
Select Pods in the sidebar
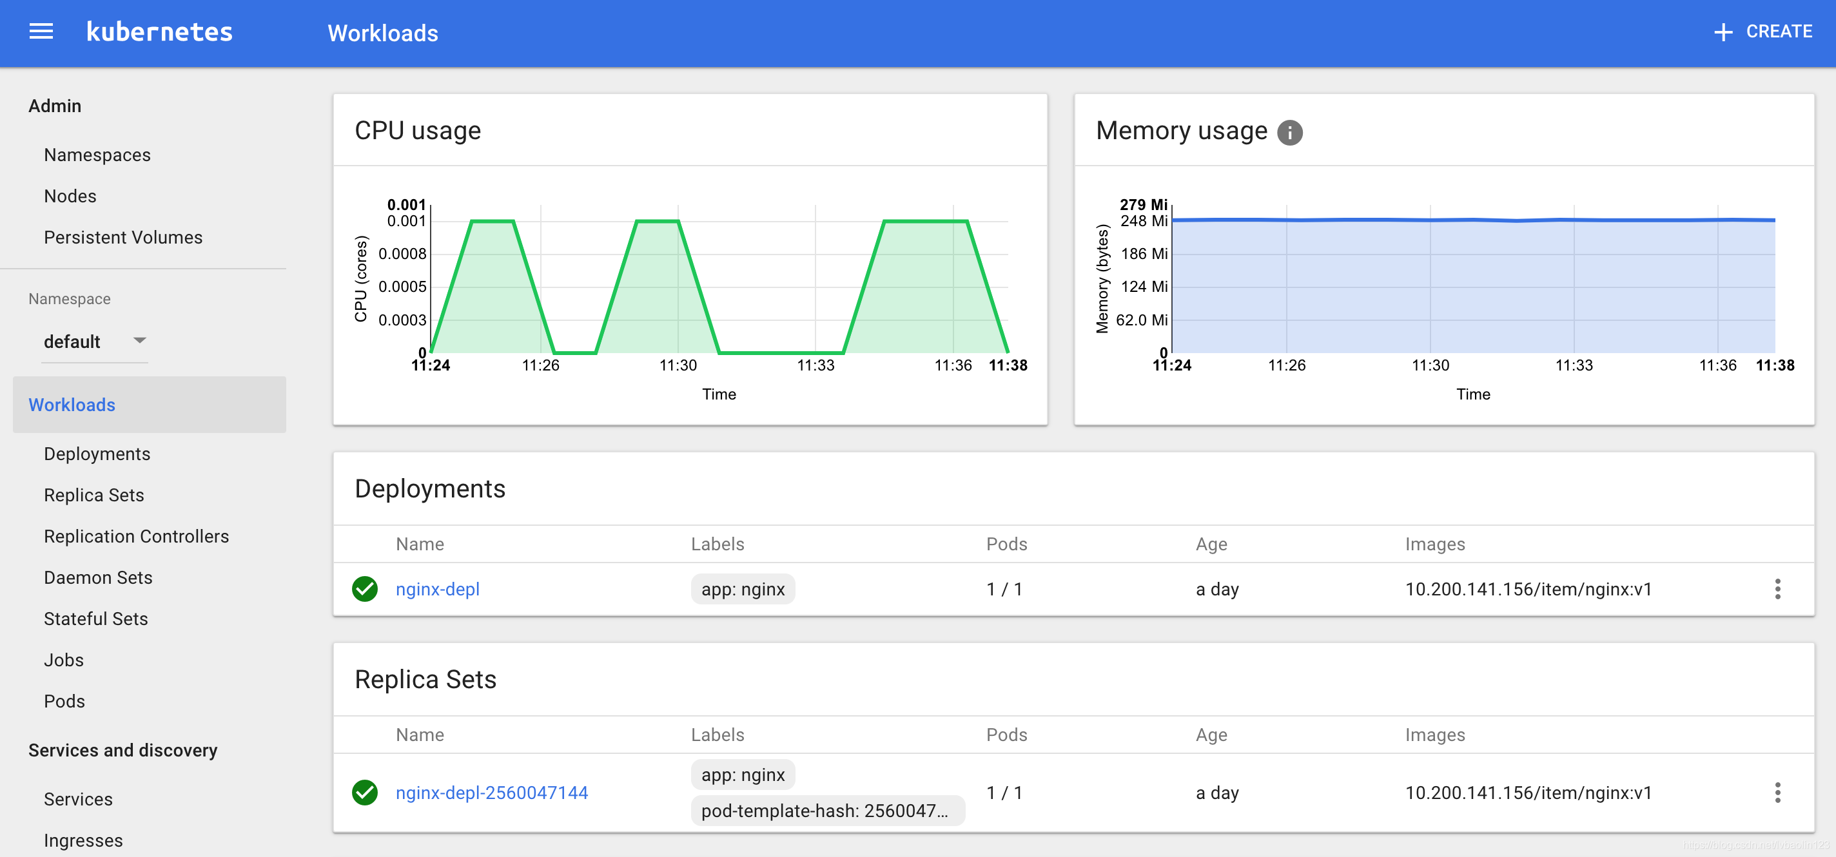[64, 701]
